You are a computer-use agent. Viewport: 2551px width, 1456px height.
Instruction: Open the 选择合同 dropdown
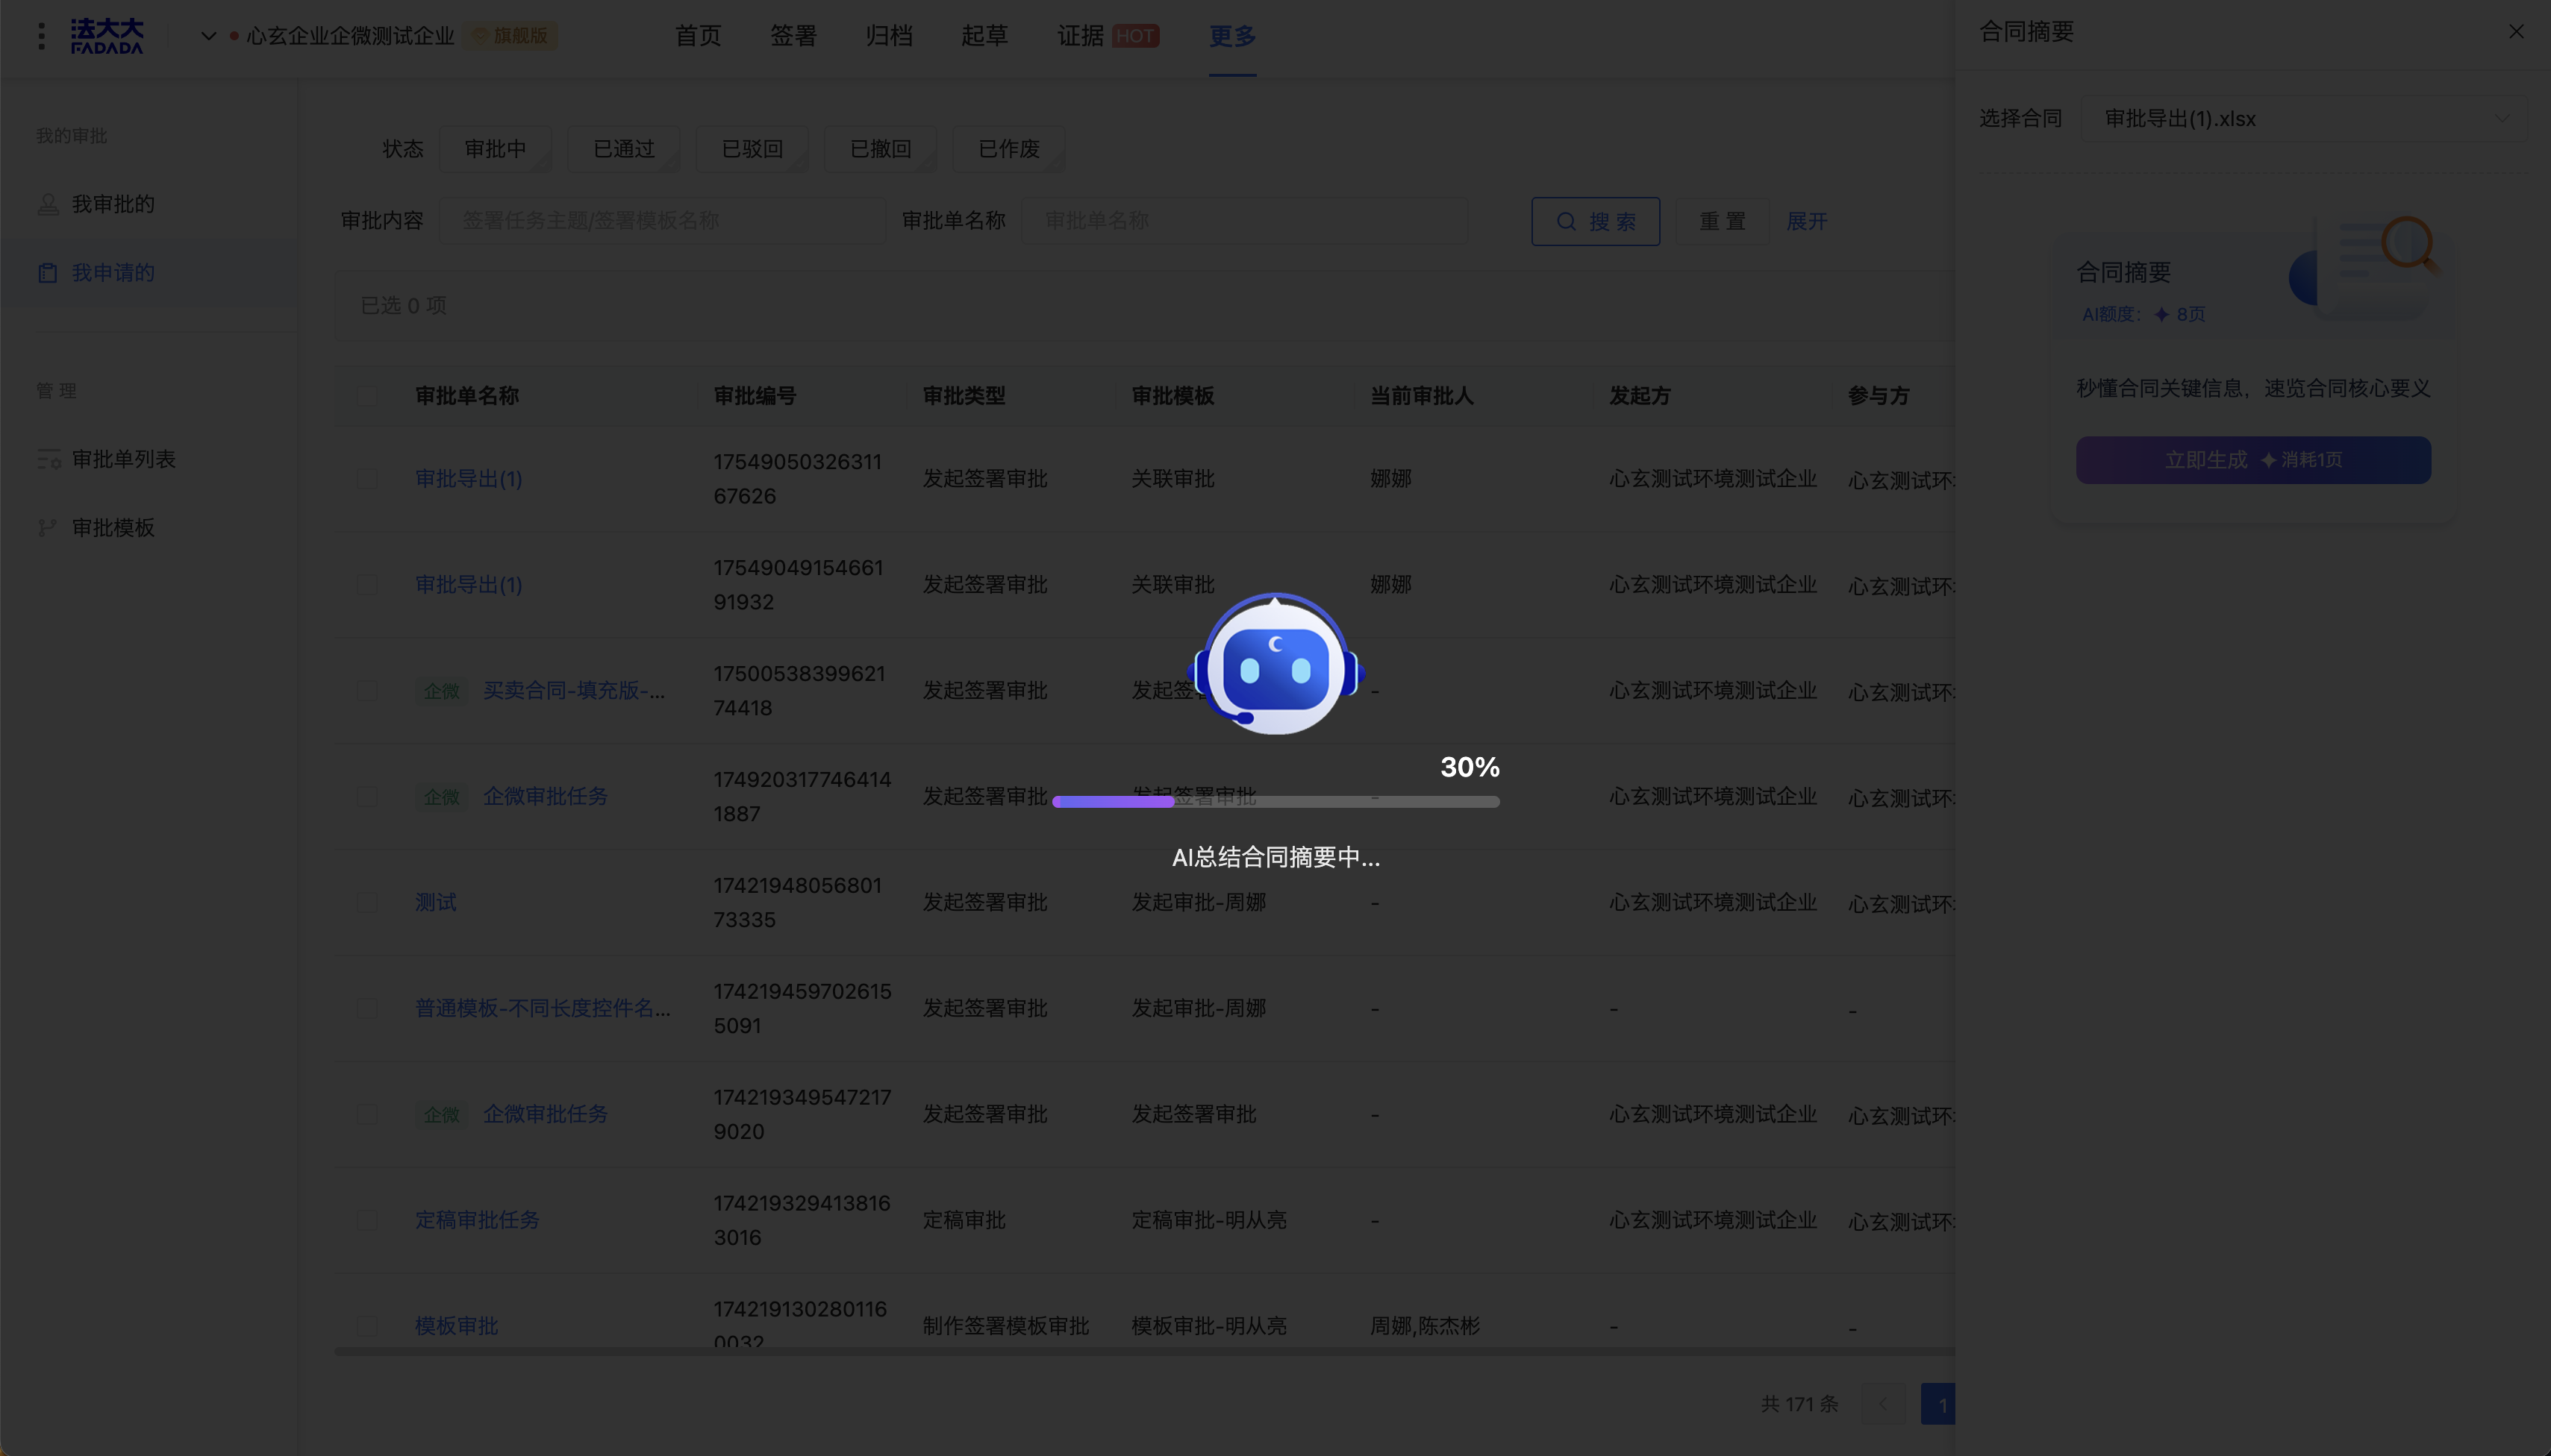(x=2302, y=119)
